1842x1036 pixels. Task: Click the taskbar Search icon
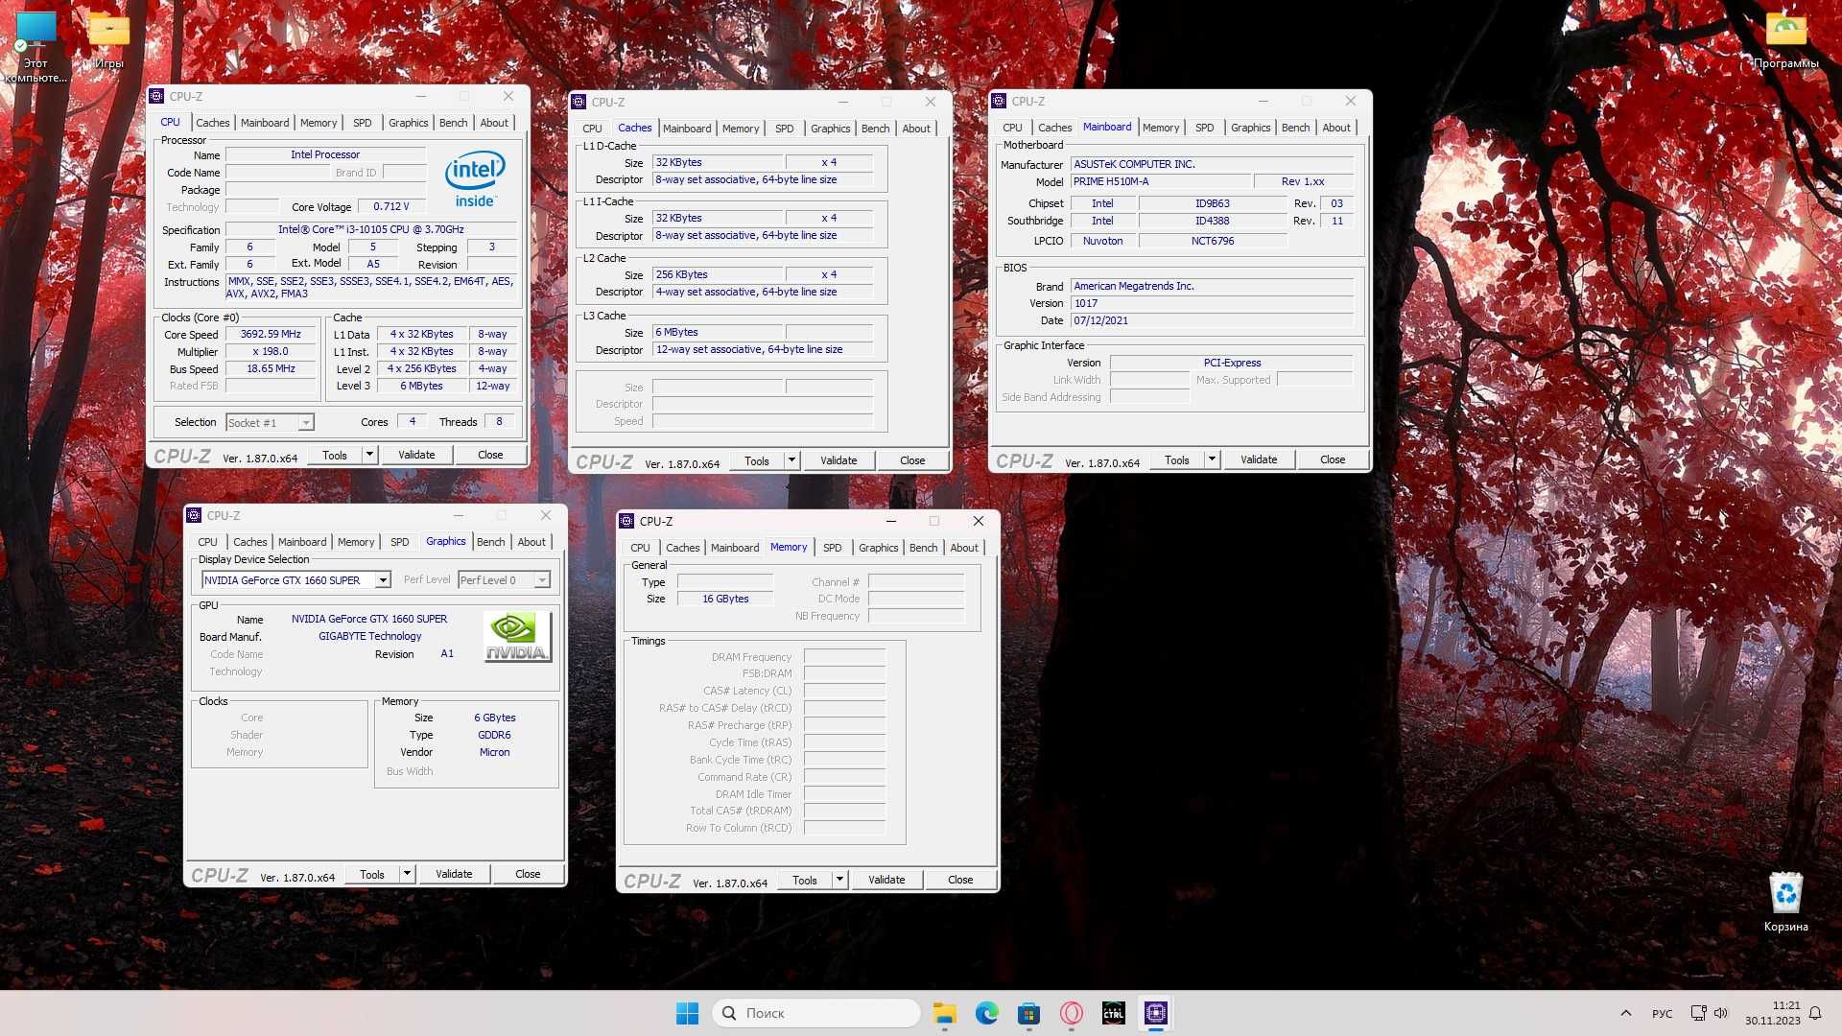[733, 1012]
